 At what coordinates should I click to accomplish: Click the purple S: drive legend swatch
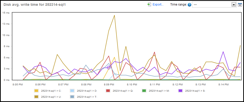[180, 91]
